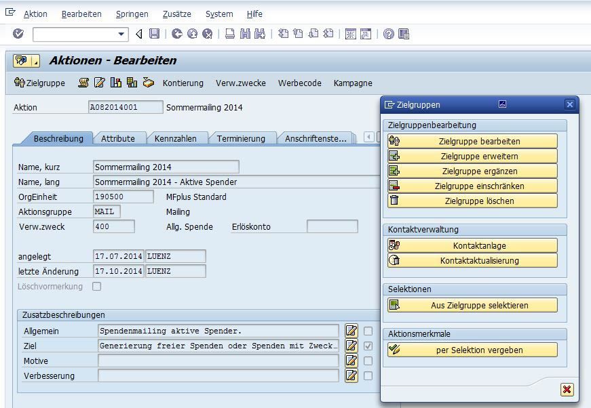Viewport: 591px width, 408px height.
Task: Open the long text editor for Ziel
Action: tap(351, 346)
